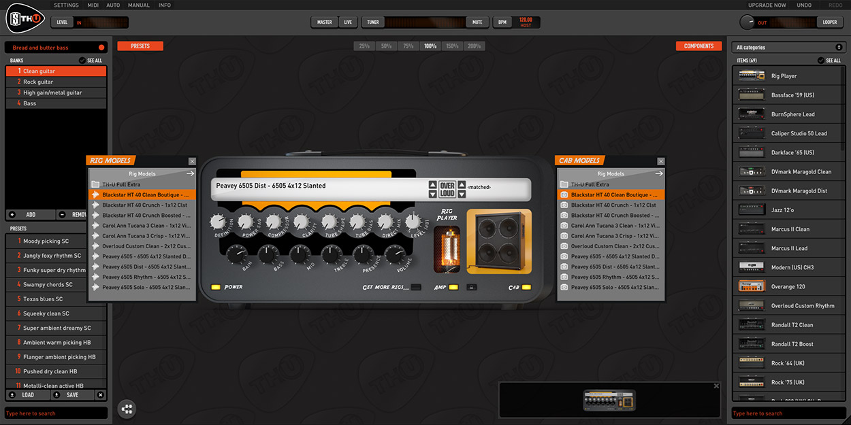Screen dimensions: 851x425
Task: Click the Rig Player vacuum tube icon
Action: [447, 250]
